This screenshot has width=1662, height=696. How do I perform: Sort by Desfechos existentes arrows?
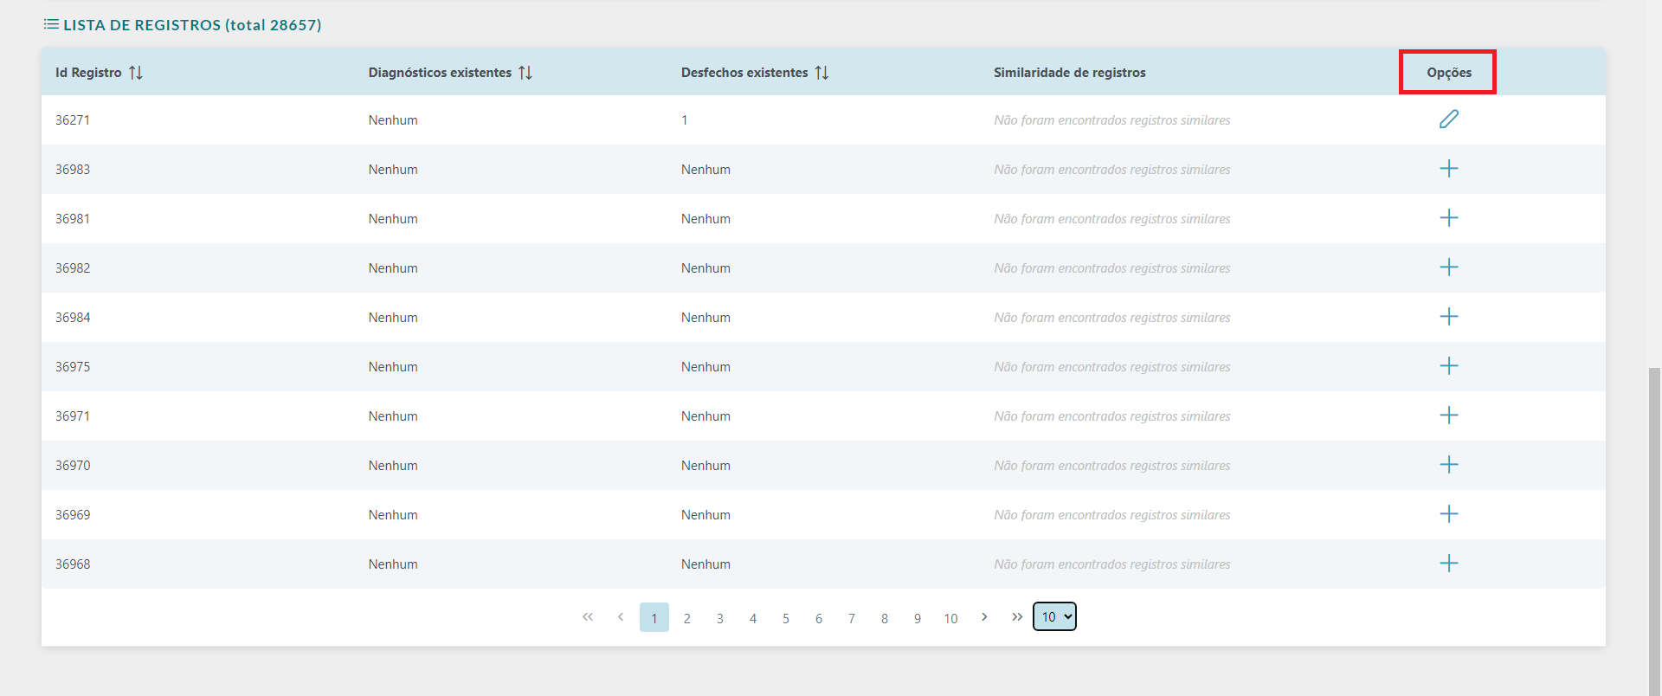822,73
